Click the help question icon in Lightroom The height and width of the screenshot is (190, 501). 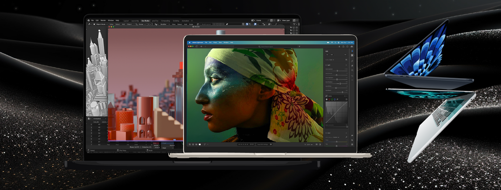347,46
